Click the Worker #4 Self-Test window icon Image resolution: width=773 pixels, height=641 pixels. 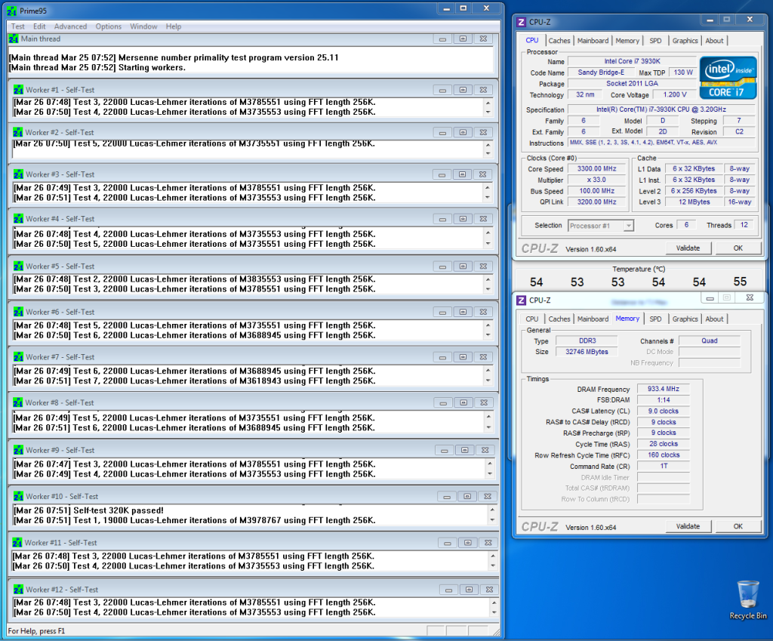18,218
